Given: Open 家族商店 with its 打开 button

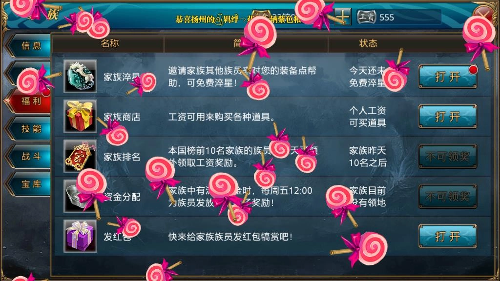Looking at the screenshot, I should coord(448,117).
